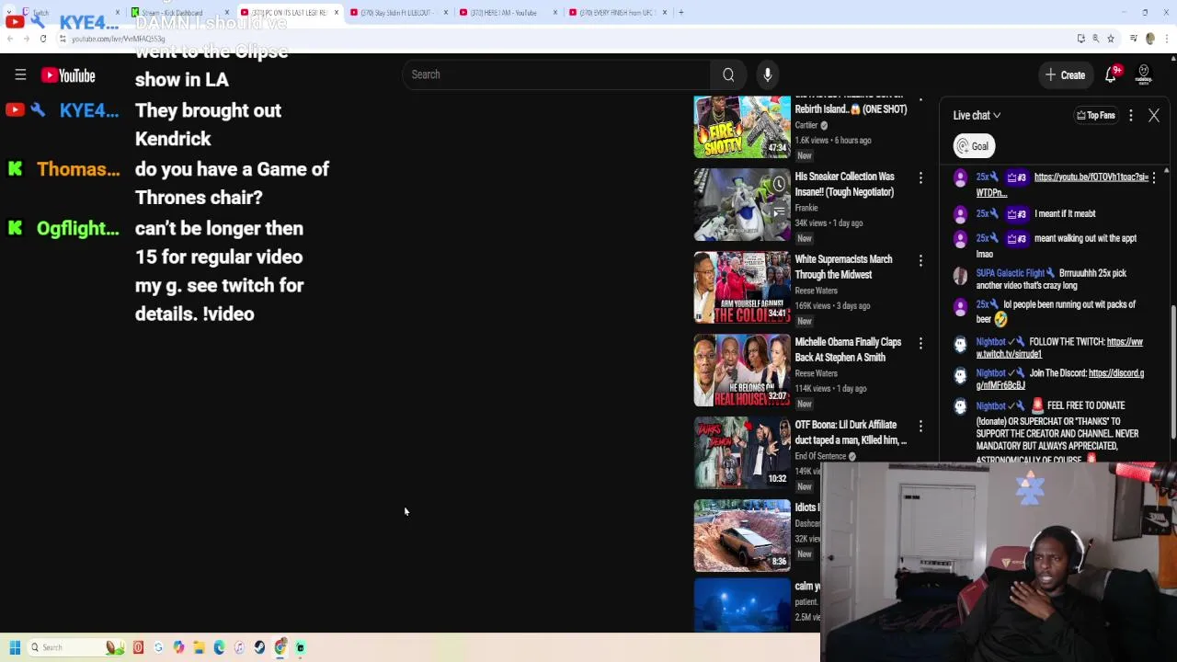This screenshot has height=662, width=1177.
Task: Open the YouTube hamburger guide menu
Action: pos(20,75)
